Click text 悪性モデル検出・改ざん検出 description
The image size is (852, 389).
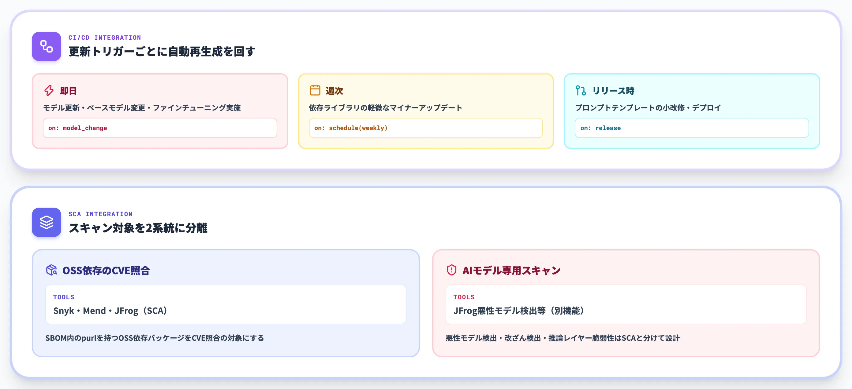pyautogui.click(x=562, y=338)
